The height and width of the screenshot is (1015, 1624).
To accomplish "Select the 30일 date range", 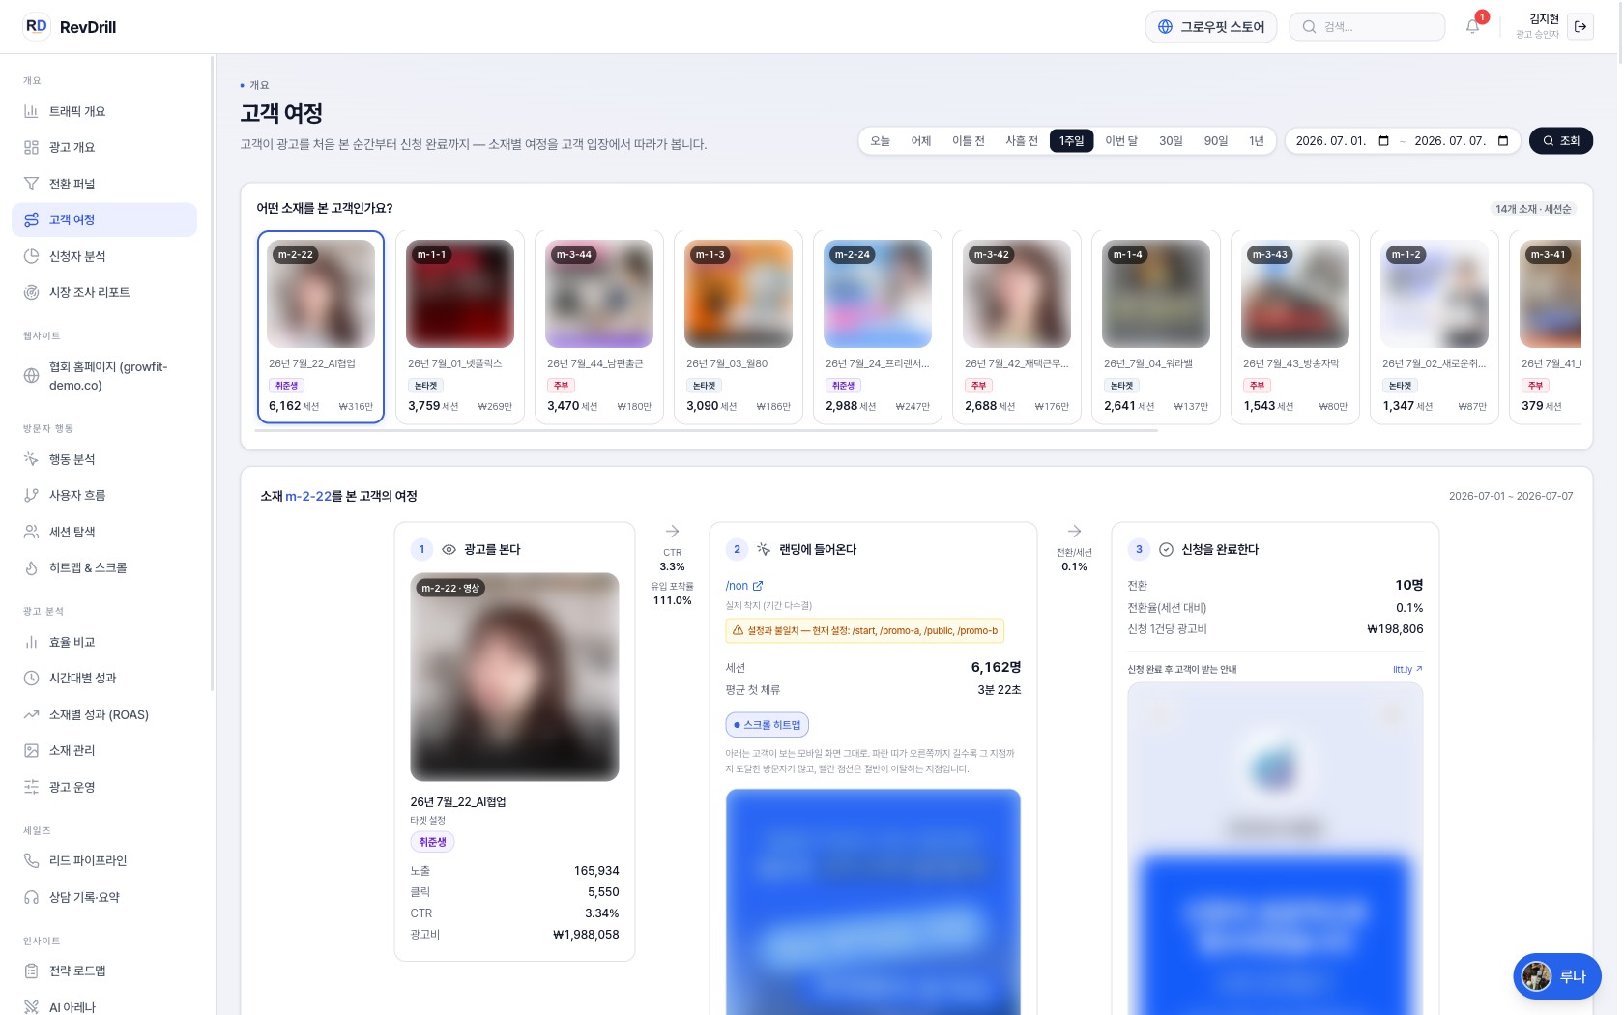I will 1171,141.
